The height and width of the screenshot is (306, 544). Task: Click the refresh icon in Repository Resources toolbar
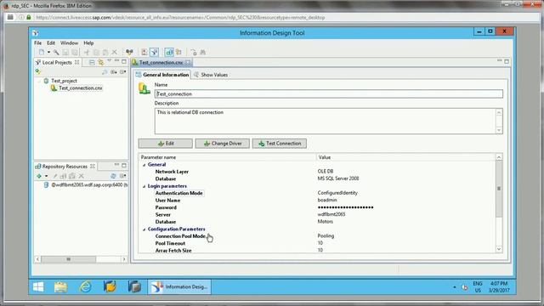pos(113,176)
